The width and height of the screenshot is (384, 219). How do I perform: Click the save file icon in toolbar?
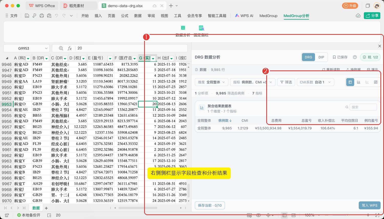coord(27,16)
